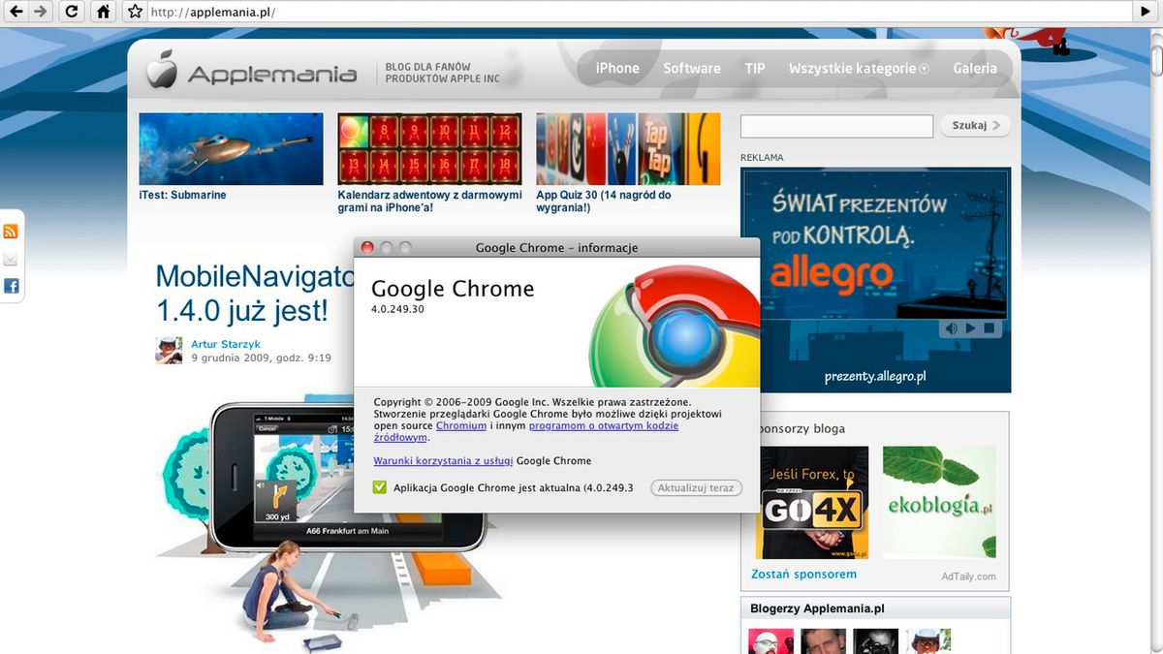Click the Aktualizuj teraz button
Image resolution: width=1163 pixels, height=654 pixels.
pyautogui.click(x=696, y=487)
